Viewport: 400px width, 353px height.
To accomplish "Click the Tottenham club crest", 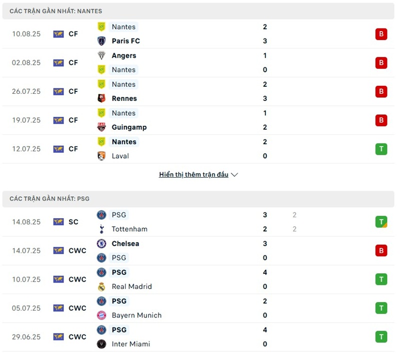I will [x=101, y=229].
